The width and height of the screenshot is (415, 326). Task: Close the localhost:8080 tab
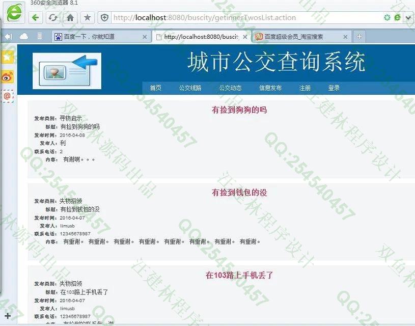click(x=245, y=37)
